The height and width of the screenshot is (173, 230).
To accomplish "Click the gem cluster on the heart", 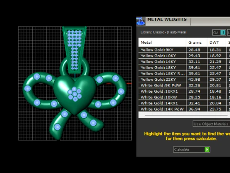I will [75, 94].
